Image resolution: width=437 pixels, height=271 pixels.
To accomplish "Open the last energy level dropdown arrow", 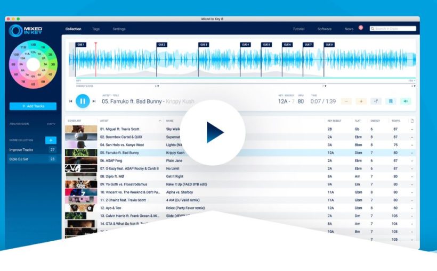I will coord(415,86).
